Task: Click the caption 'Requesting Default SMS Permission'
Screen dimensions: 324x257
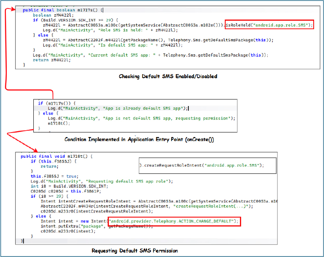Action: point(135,251)
